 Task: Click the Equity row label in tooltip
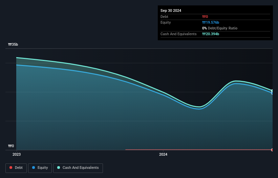pyautogui.click(x=166, y=22)
